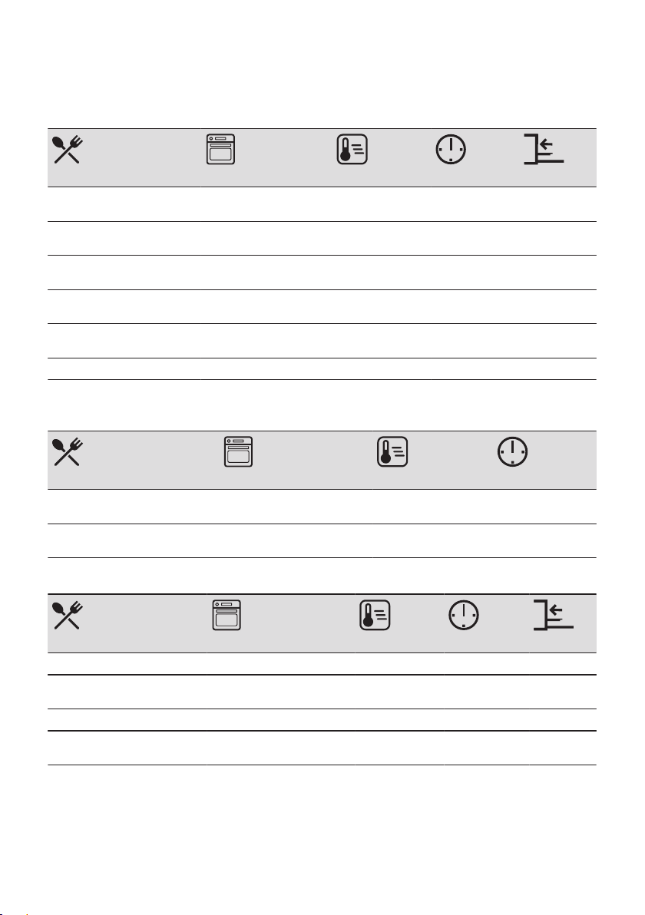Image resolution: width=645 pixels, height=915 pixels.
Task: Click the first empty row of top table
Action: pos(322,204)
